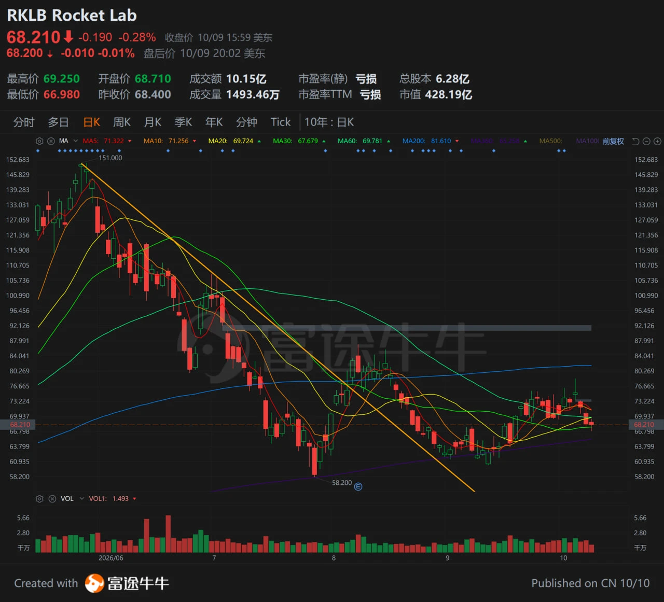
Task: Select the 月K monthly candlestick tab
Action: pyautogui.click(x=153, y=122)
